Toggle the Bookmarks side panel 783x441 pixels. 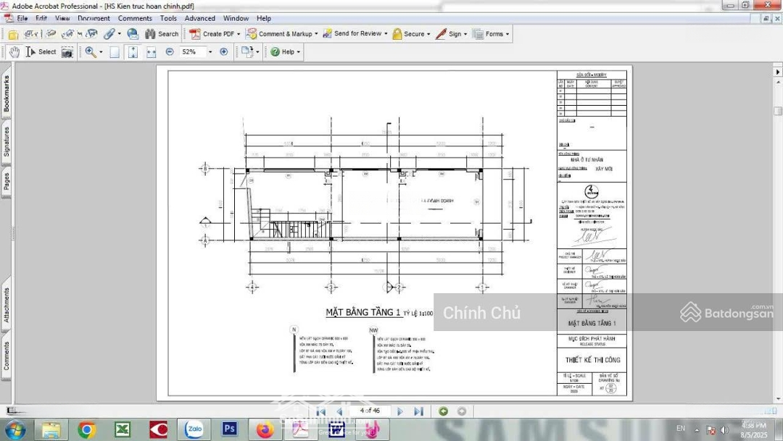[7, 94]
